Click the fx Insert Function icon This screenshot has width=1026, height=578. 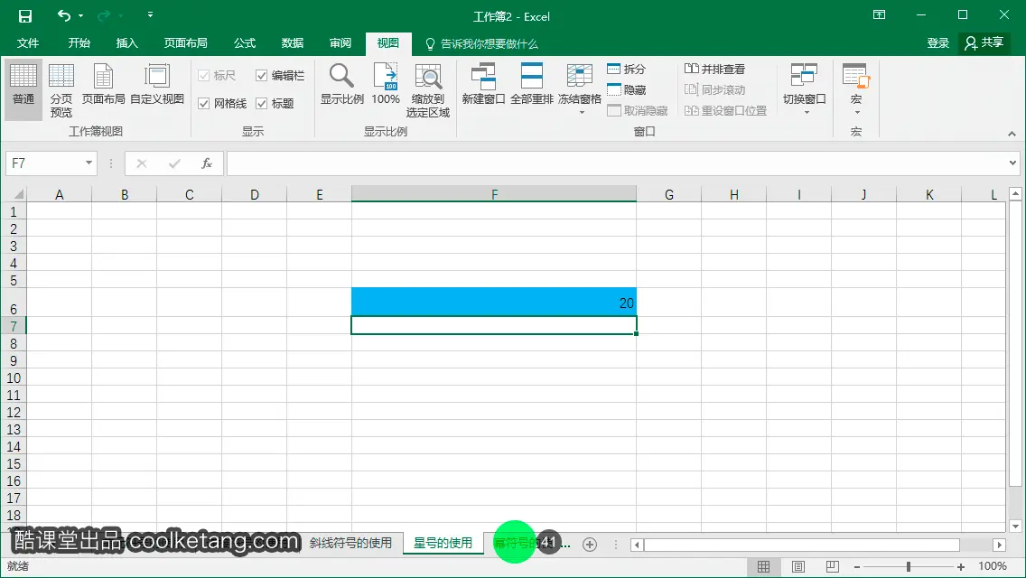pyautogui.click(x=206, y=163)
